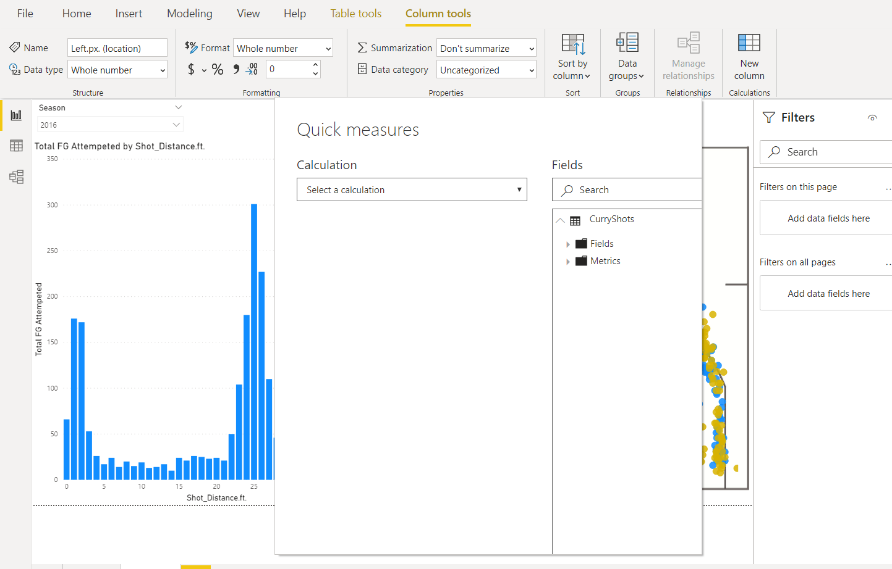
Task: Increase decimal places with up arrow
Action: (316, 64)
